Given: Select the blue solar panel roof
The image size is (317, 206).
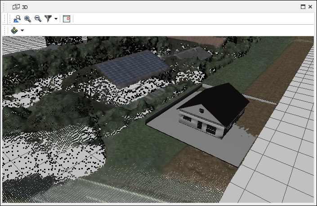Looking at the screenshot, I should [130, 67].
